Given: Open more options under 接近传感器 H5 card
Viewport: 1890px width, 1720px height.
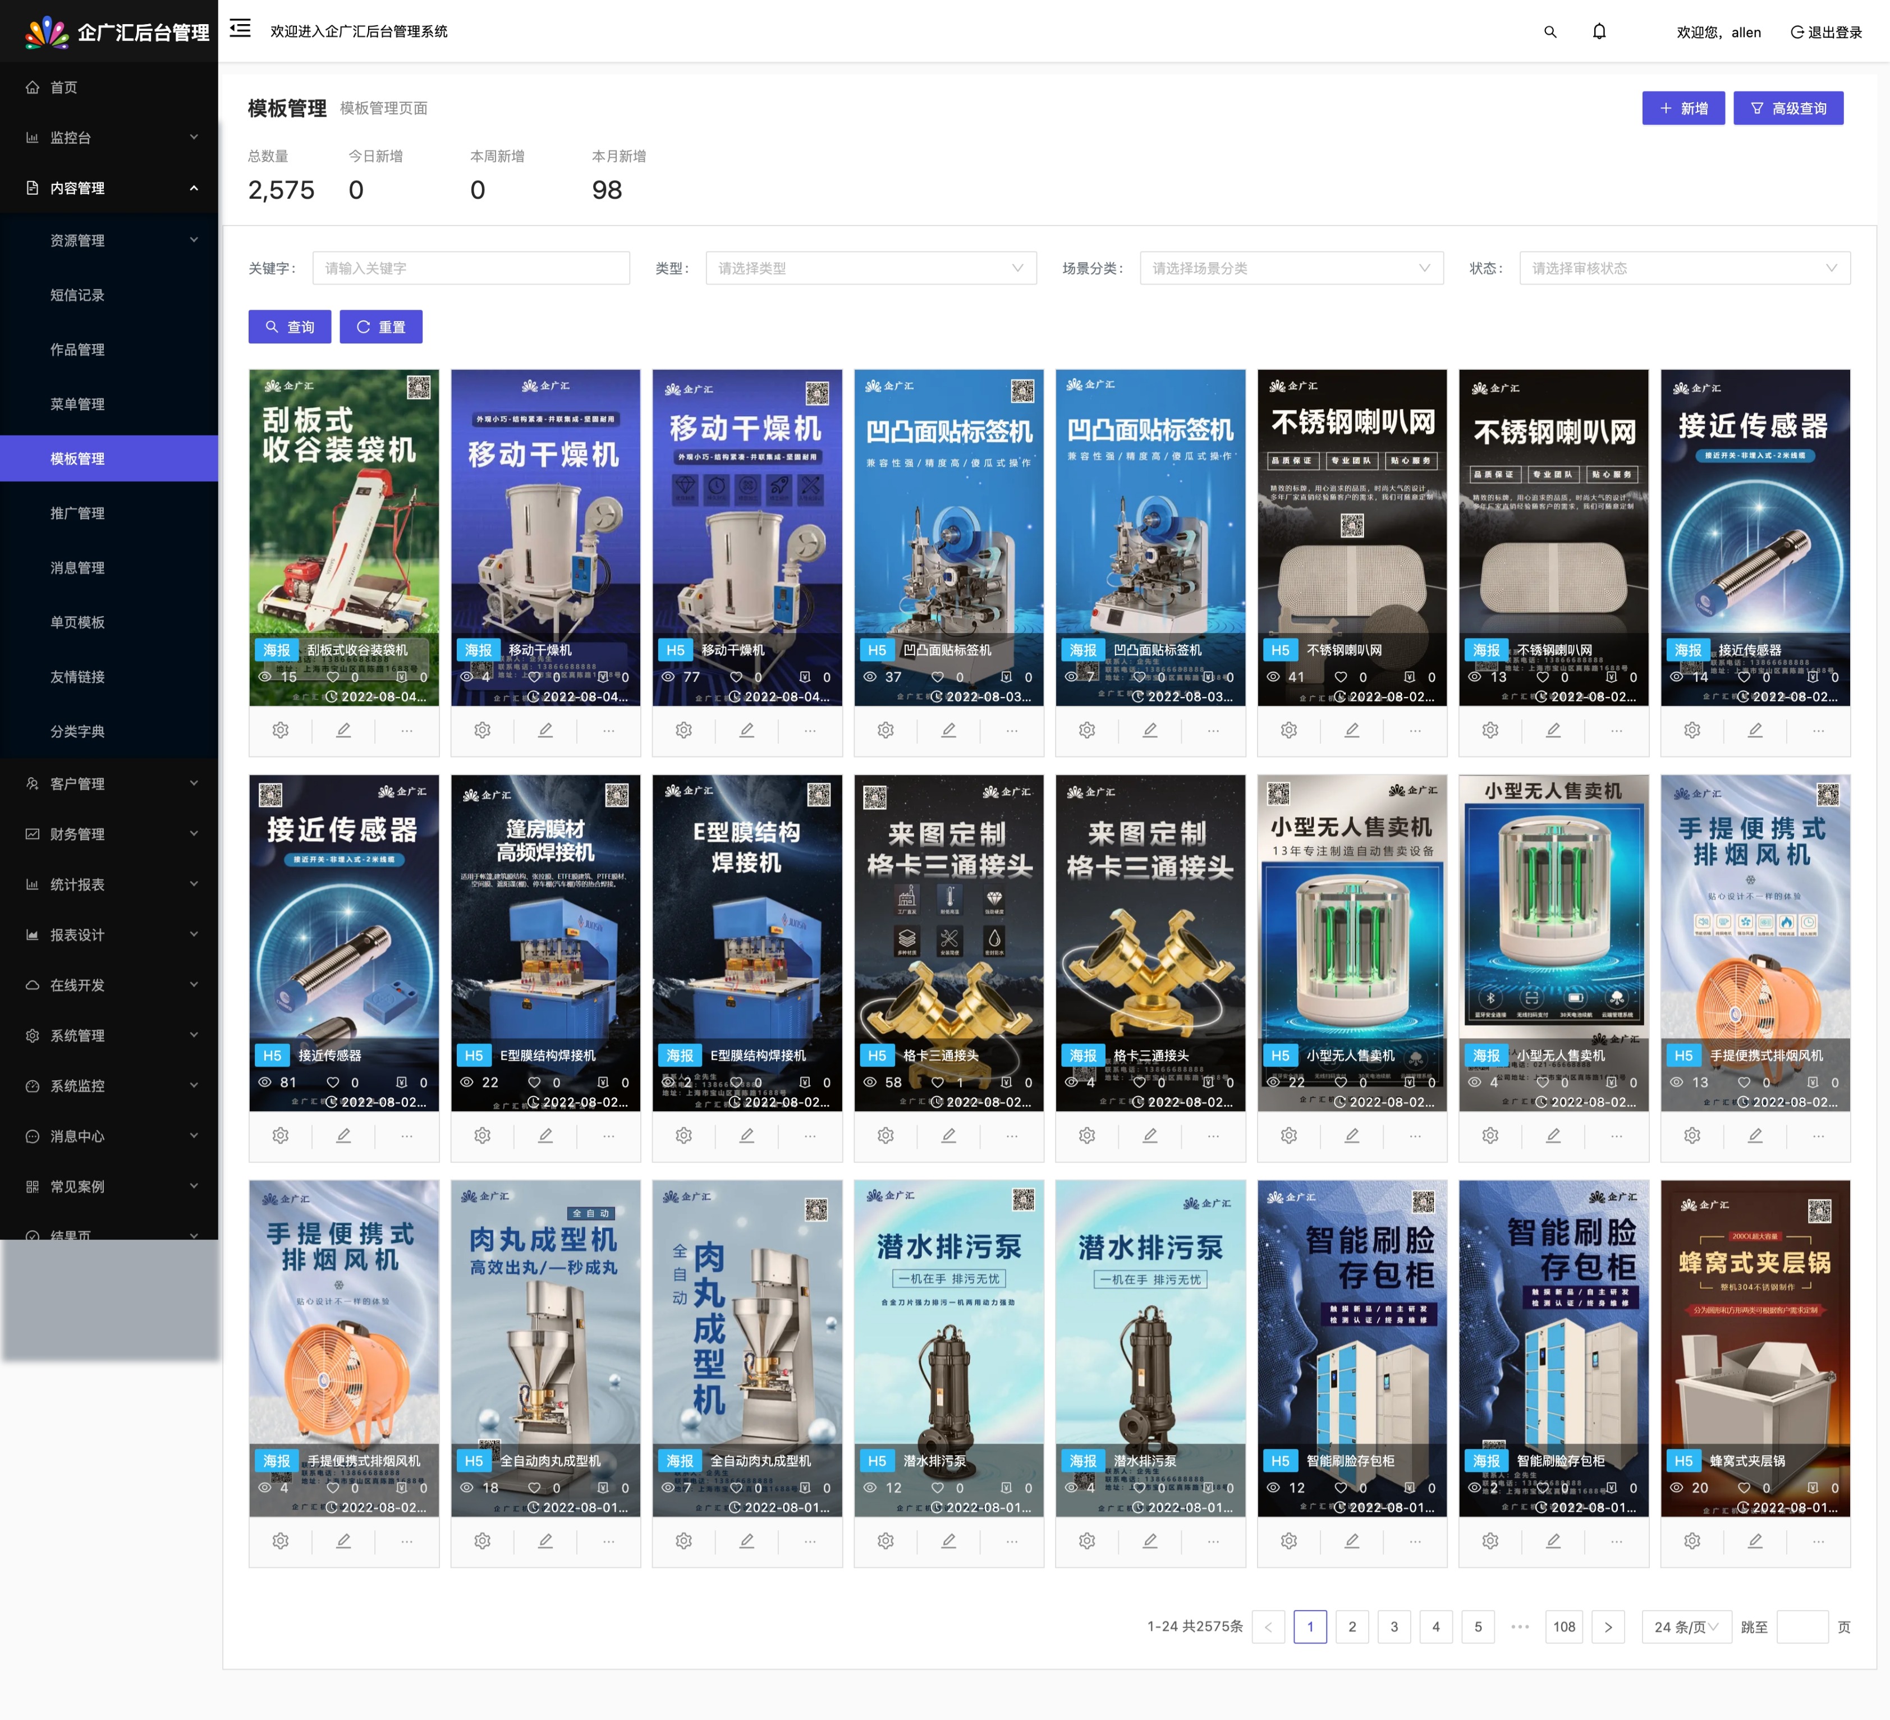Looking at the screenshot, I should point(407,1135).
